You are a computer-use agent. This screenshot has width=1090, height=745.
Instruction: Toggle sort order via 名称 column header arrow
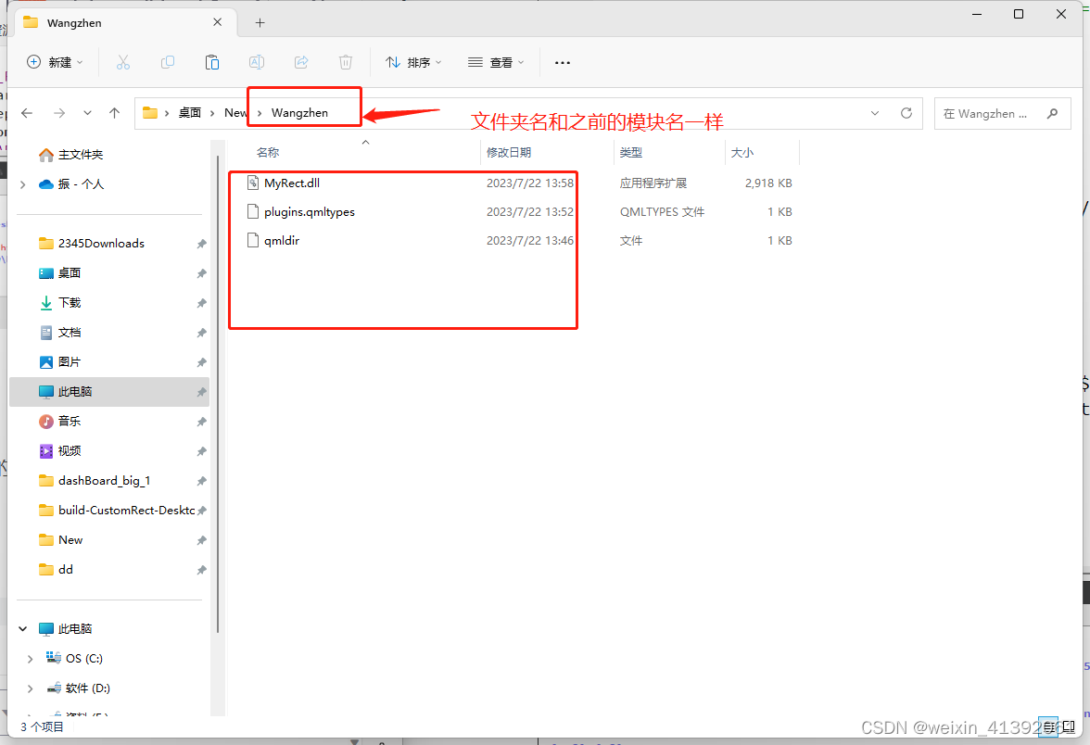[x=365, y=142]
